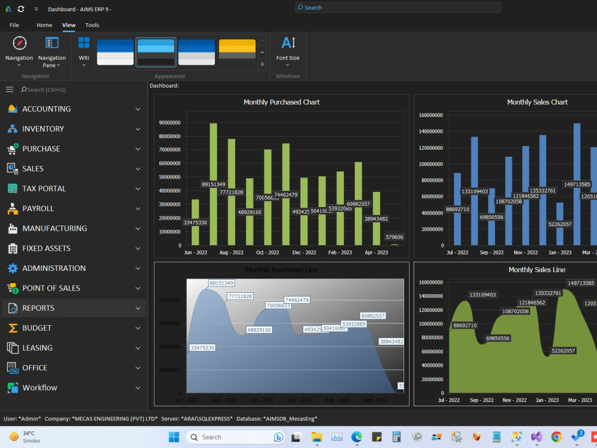The image size is (597, 448).
Task: Open File Explorer from taskbar
Action: [x=316, y=437]
